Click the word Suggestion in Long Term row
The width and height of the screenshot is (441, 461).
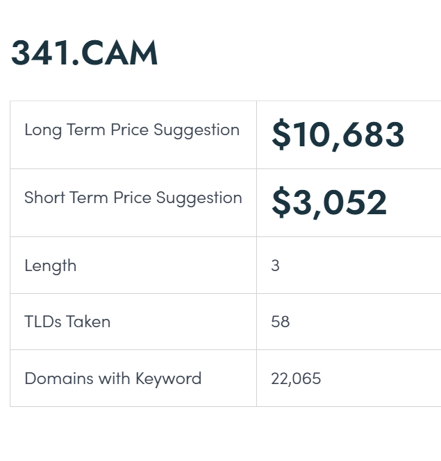(197, 130)
